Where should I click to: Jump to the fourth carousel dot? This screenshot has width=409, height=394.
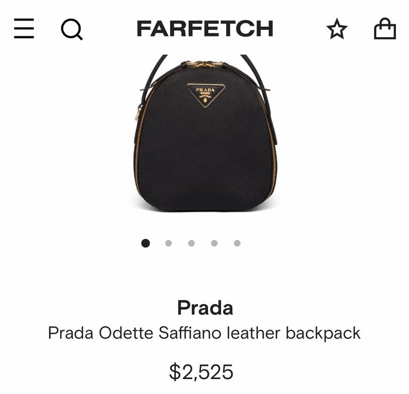[214, 243]
